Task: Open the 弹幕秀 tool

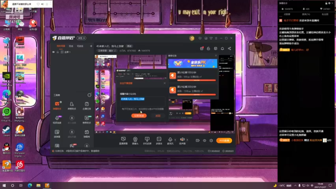Action: pyautogui.click(x=87, y=134)
